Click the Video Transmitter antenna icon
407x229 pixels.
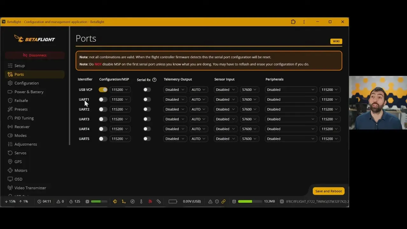coord(10,188)
